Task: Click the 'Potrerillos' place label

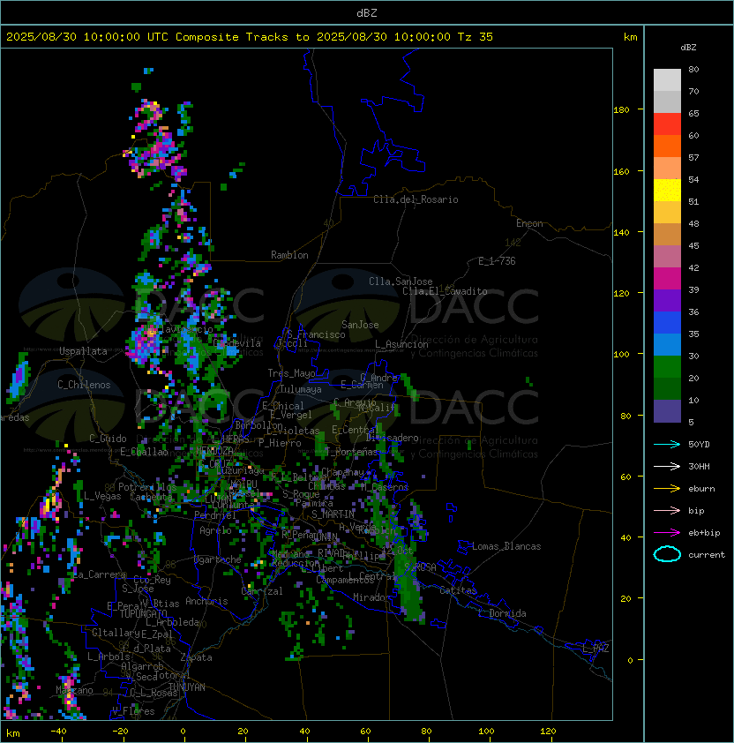Action: tap(147, 487)
